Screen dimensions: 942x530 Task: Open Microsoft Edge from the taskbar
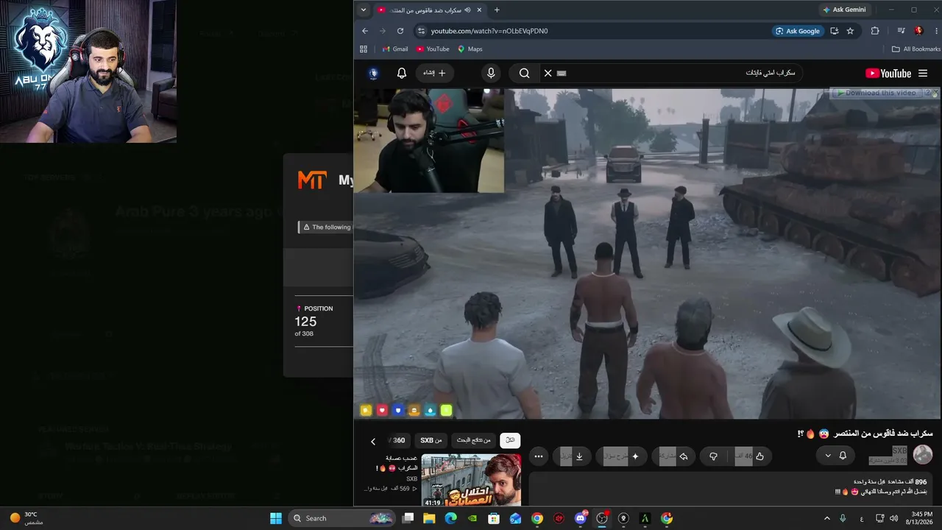click(451, 518)
